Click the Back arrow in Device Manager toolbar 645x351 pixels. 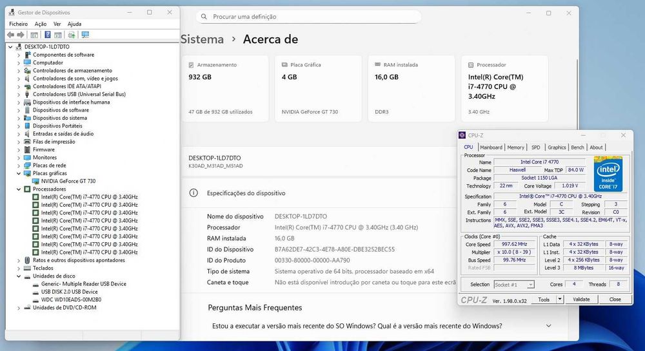point(11,35)
